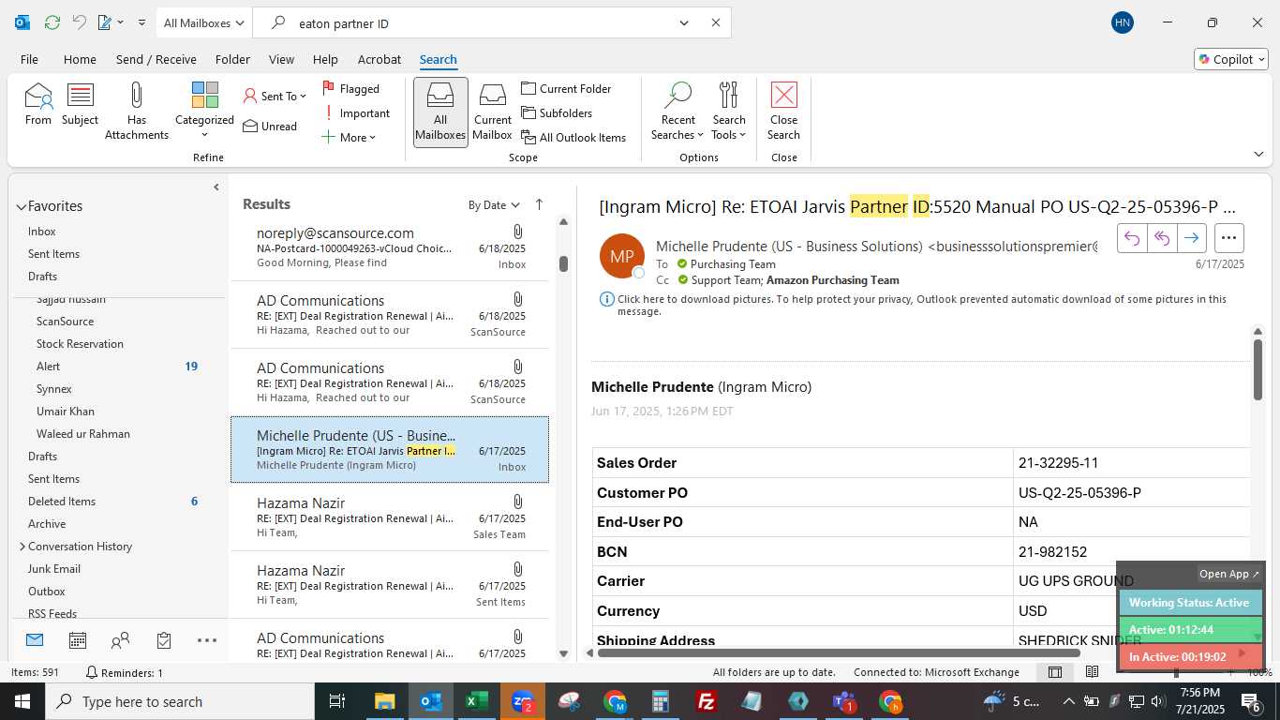Open FileZilla from the taskbar
This screenshot has width=1280, height=720.
pyautogui.click(x=707, y=701)
